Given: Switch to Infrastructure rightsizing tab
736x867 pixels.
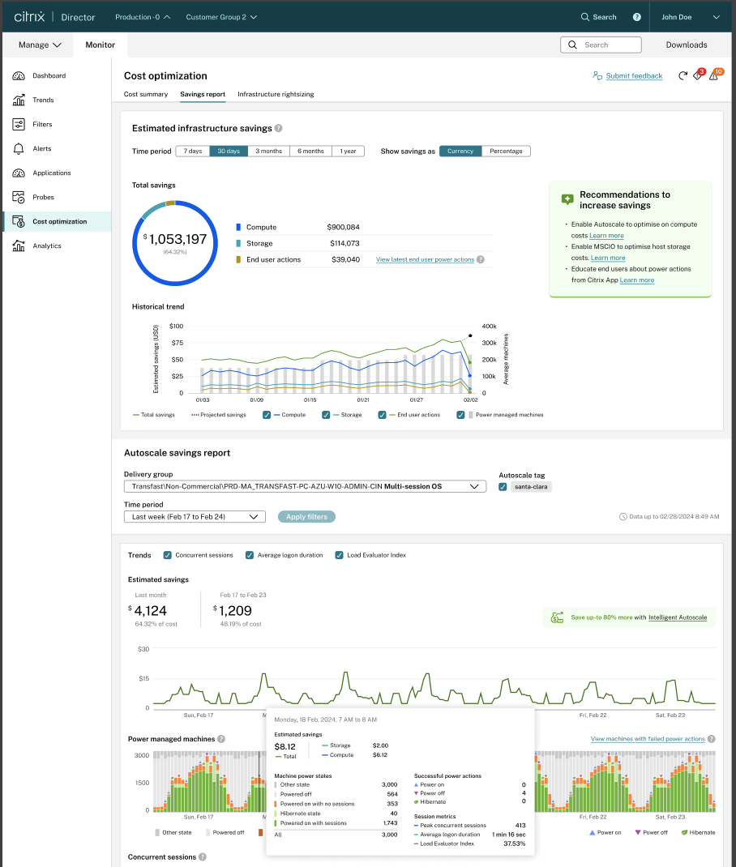Looking at the screenshot, I should pos(276,94).
